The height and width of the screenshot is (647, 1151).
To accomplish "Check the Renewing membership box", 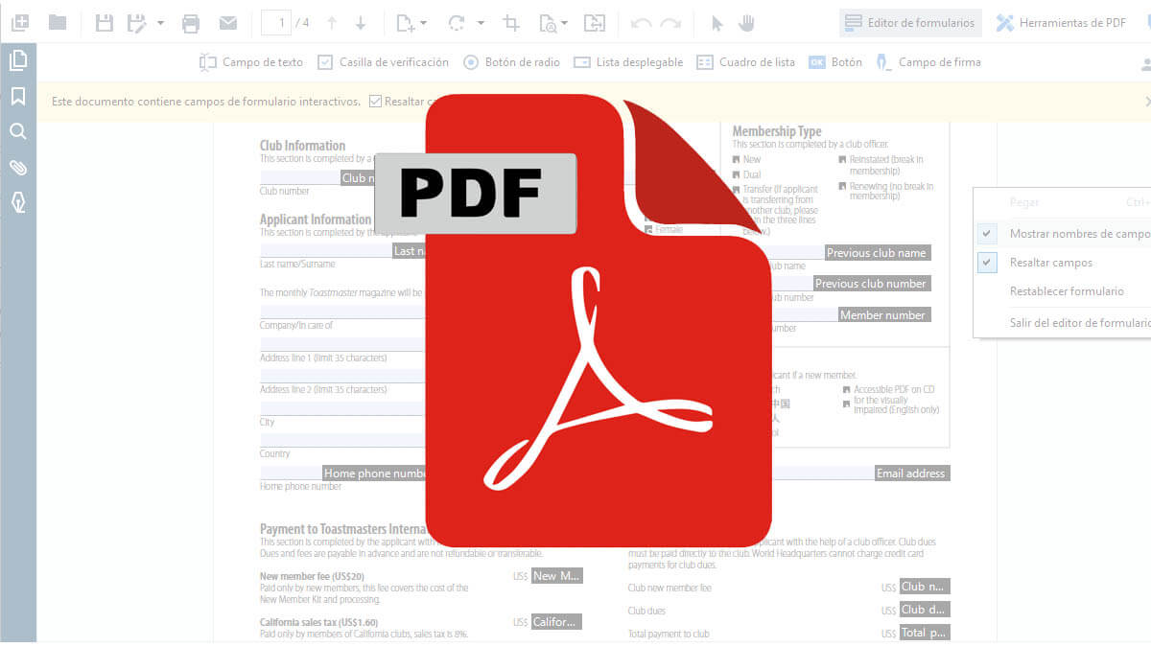I will pos(842,187).
